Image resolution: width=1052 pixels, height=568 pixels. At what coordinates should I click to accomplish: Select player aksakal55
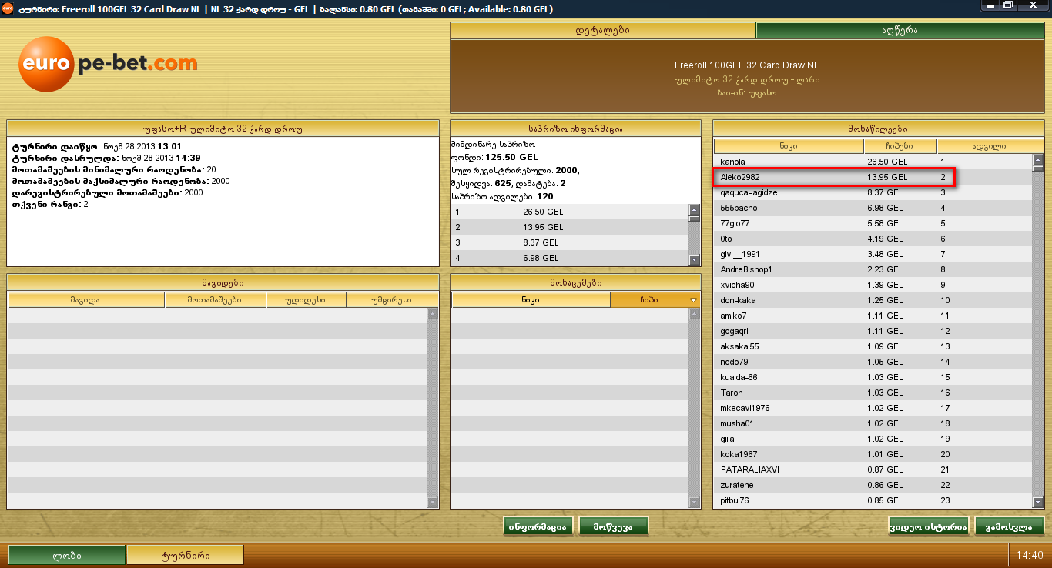click(873, 346)
